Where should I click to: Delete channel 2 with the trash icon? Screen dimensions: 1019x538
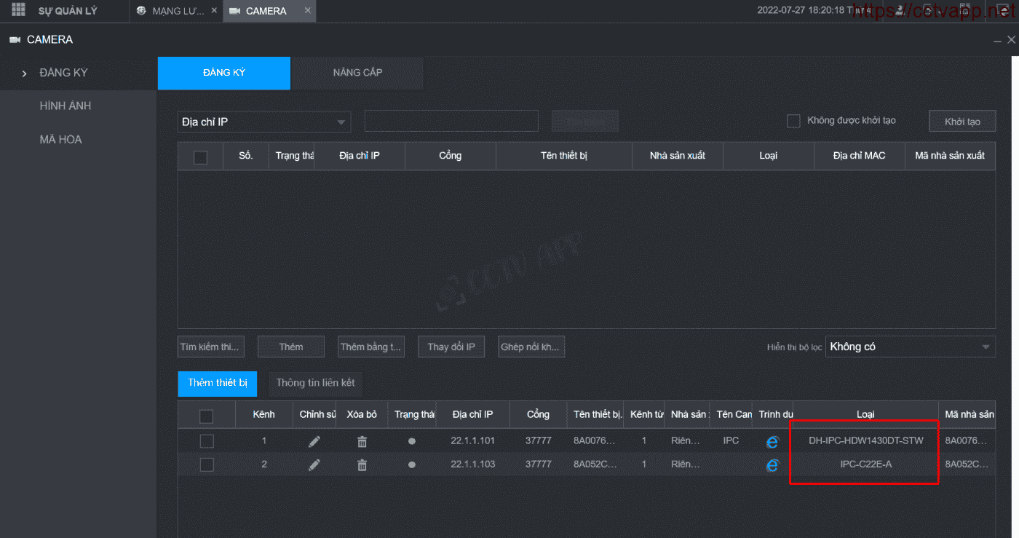point(362,464)
